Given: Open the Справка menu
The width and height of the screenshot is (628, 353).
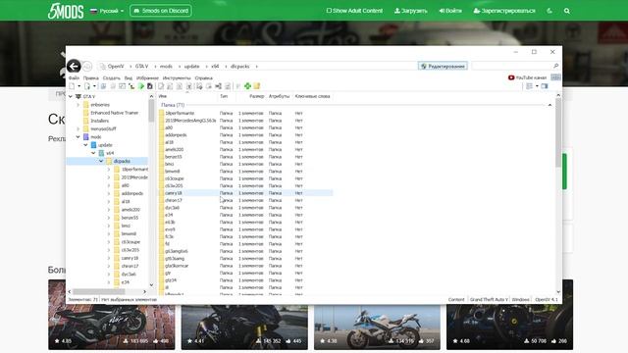Looking at the screenshot, I should (x=204, y=78).
